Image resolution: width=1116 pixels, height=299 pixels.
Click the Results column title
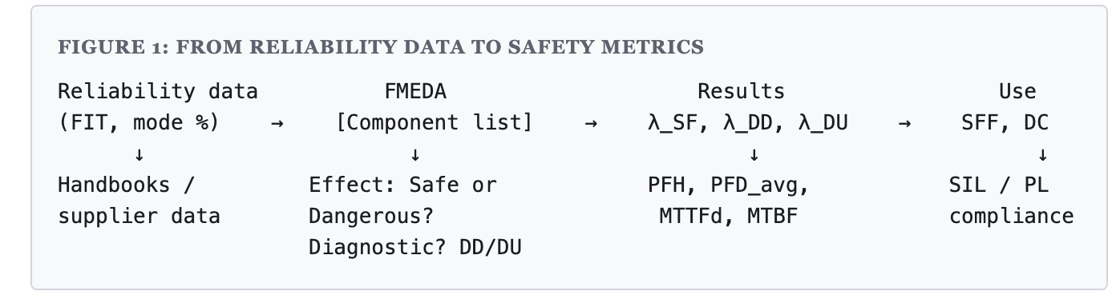coord(741,91)
